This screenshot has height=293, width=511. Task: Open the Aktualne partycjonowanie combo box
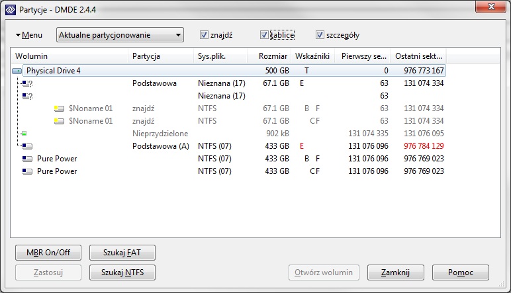(x=120, y=35)
